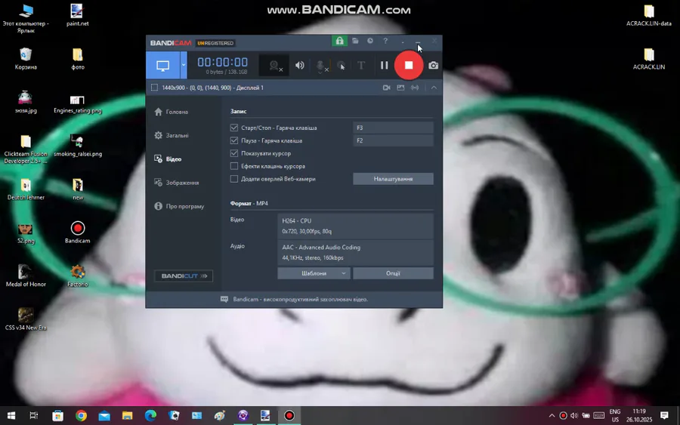Toggle the mouse cursor effect icon
This screenshot has width=680, height=425.
[342, 66]
